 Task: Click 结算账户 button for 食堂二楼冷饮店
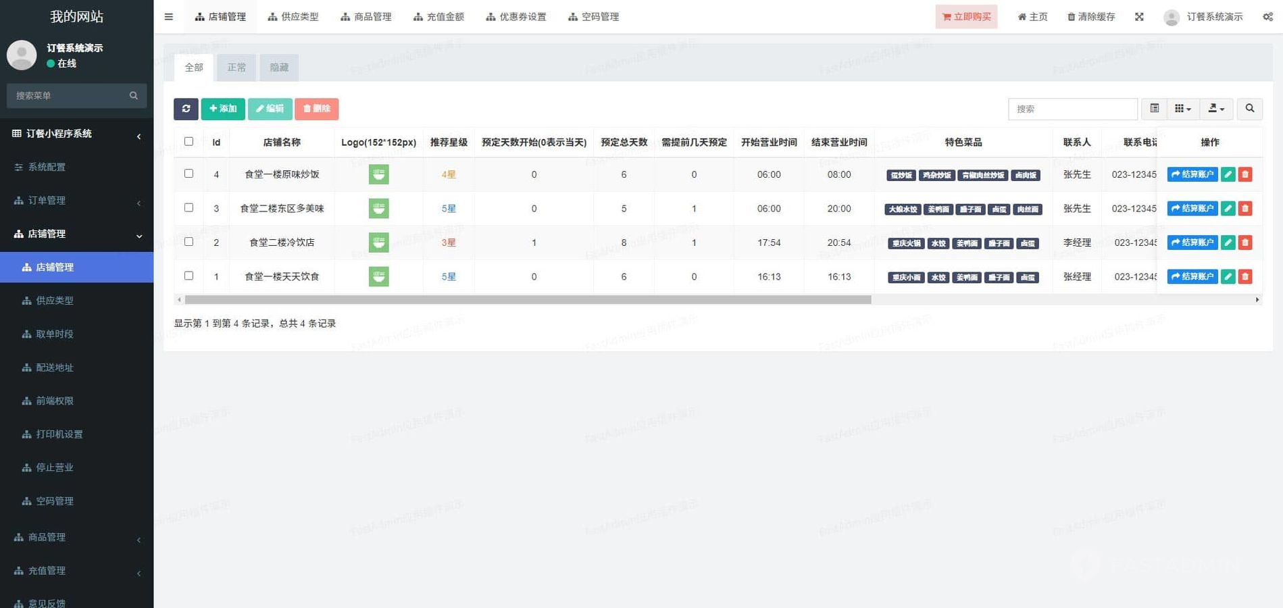point(1192,243)
